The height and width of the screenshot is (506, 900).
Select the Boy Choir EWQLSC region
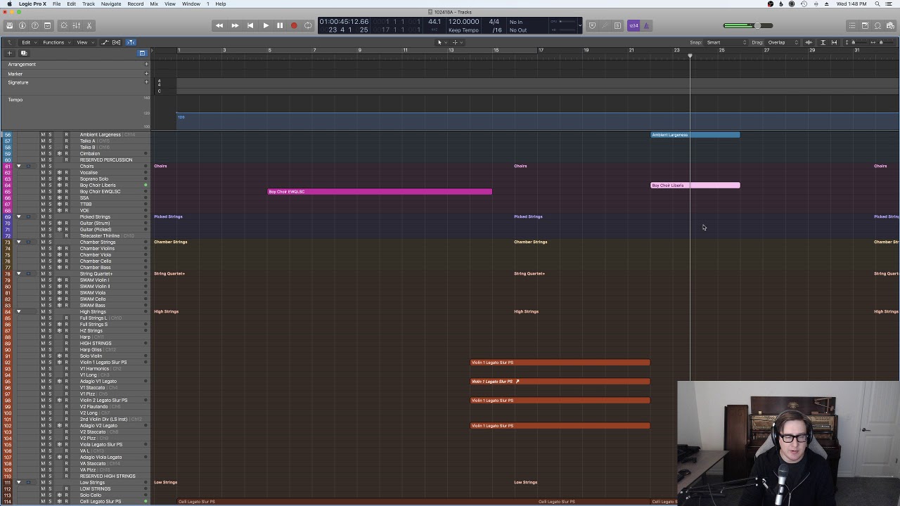pos(380,191)
